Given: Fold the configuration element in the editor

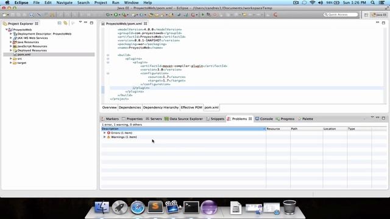Looking at the screenshot, I should click(108, 74).
